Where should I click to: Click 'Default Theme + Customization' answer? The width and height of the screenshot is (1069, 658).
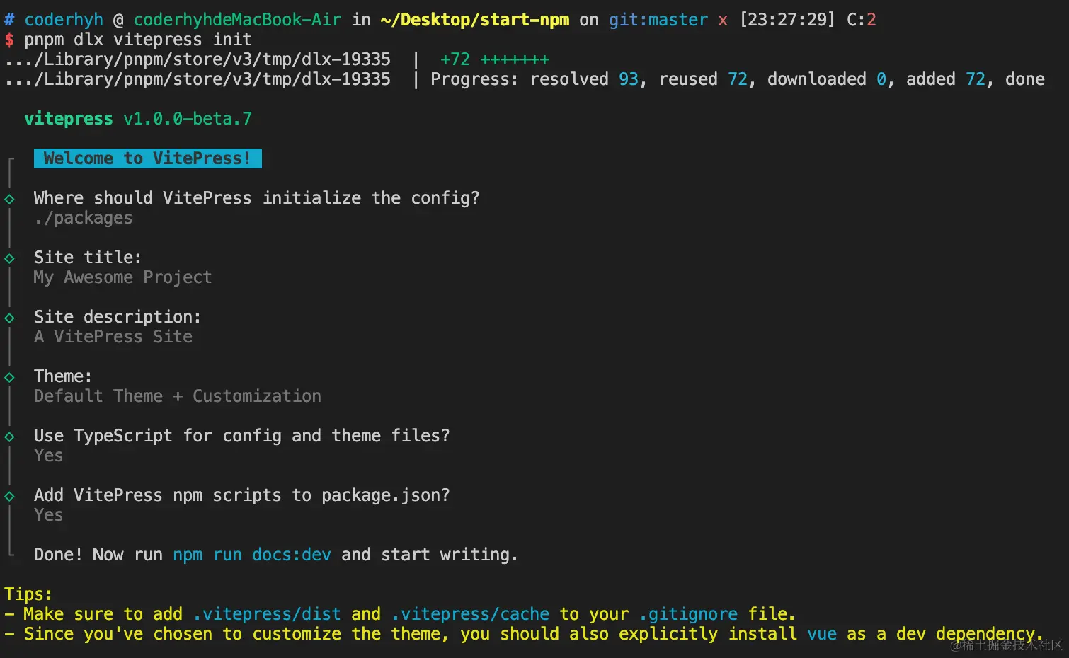click(x=178, y=396)
